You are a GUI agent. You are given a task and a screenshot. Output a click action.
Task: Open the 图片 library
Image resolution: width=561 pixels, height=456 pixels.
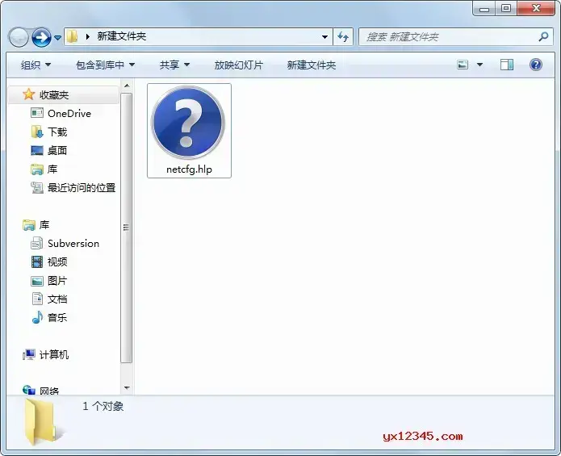(x=57, y=281)
